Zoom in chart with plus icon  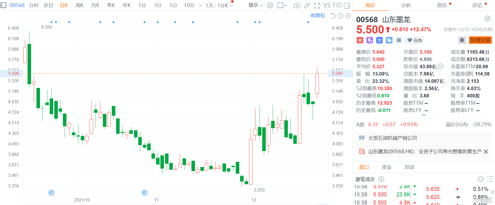click(x=348, y=16)
